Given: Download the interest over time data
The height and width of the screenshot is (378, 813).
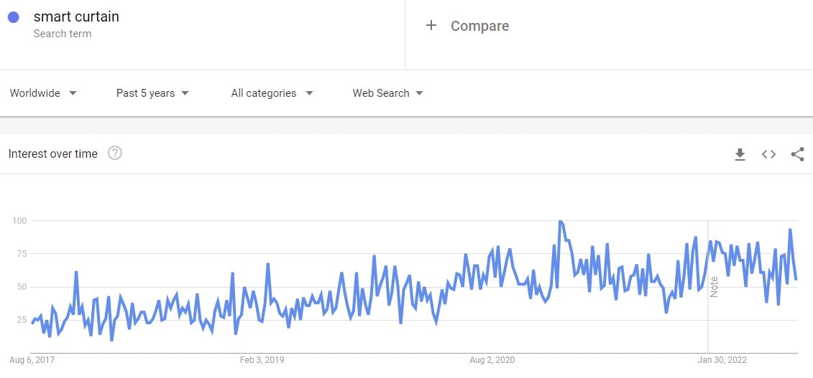Looking at the screenshot, I should click(740, 154).
